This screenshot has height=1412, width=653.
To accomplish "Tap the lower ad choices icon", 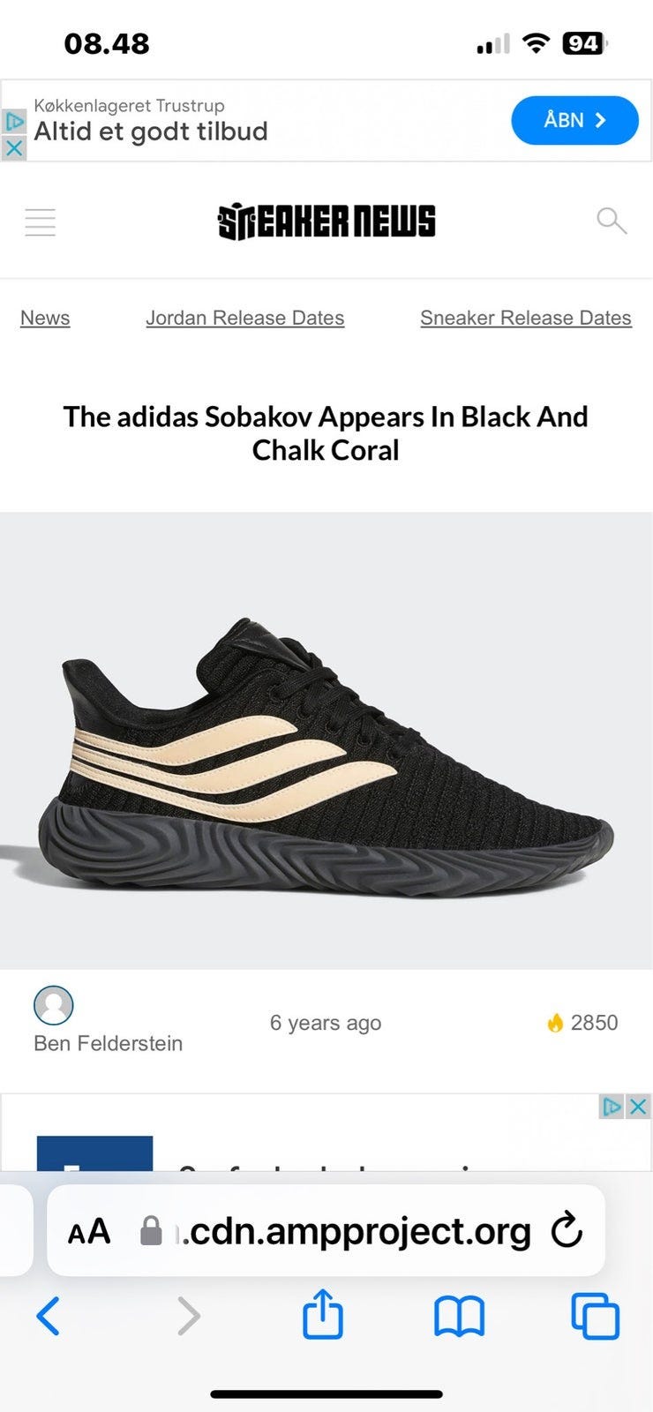I will point(612,1106).
